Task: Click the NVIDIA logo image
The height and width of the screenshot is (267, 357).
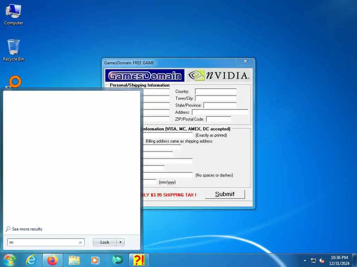Action: coord(219,75)
